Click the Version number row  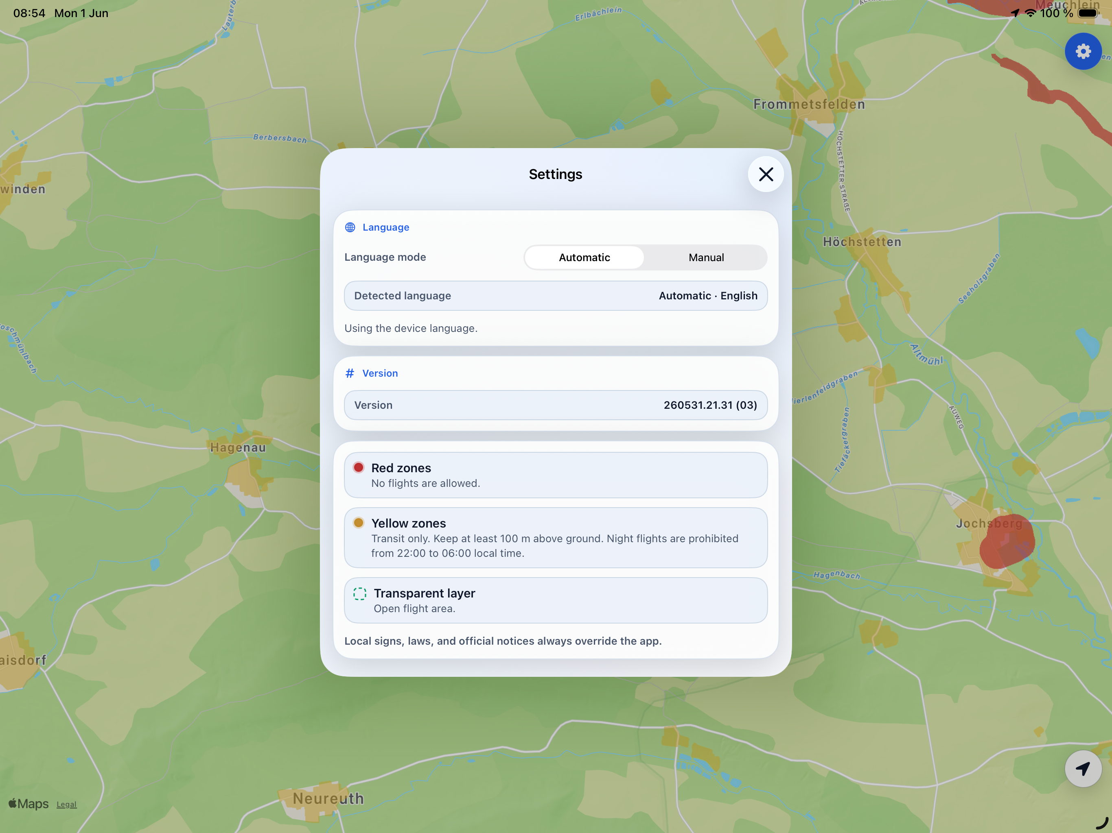coord(556,405)
